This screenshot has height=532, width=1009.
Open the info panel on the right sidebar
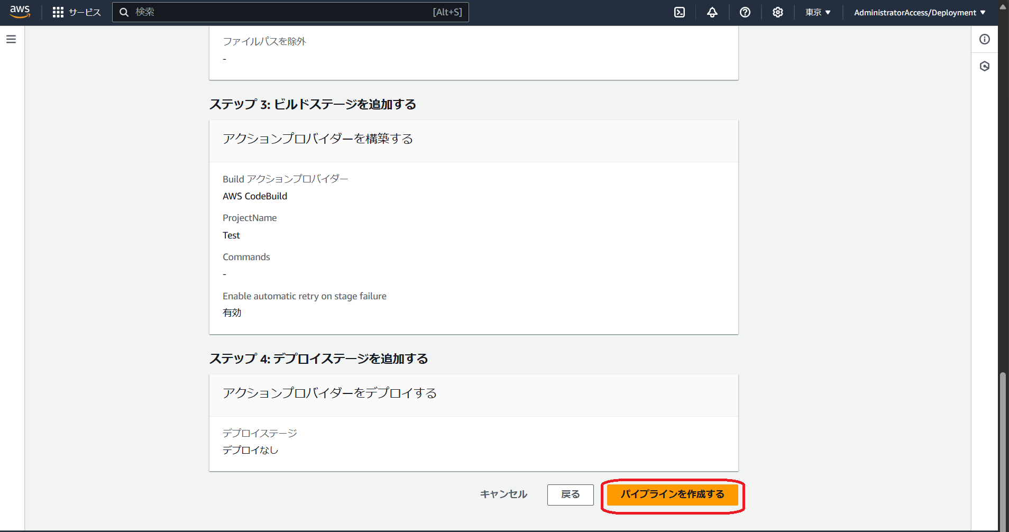pos(985,39)
